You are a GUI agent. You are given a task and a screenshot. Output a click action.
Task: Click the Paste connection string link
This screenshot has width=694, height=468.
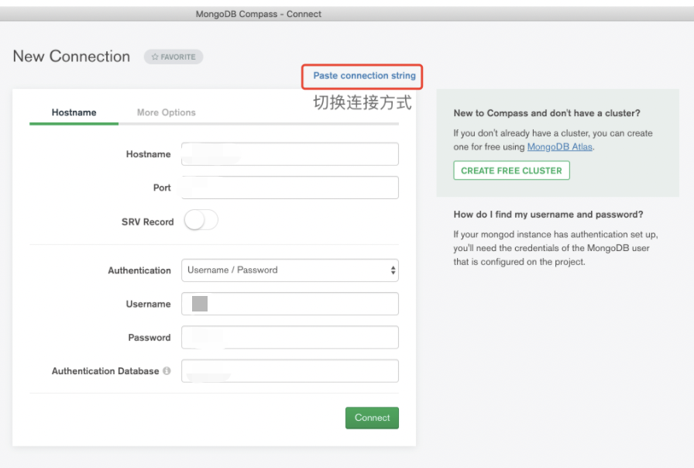pos(364,76)
